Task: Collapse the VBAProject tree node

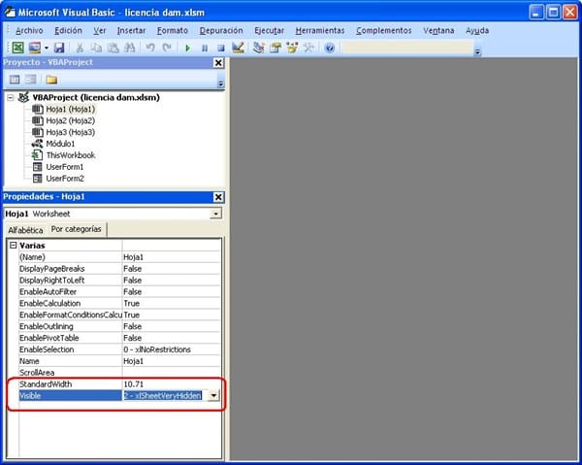Action: [11, 98]
